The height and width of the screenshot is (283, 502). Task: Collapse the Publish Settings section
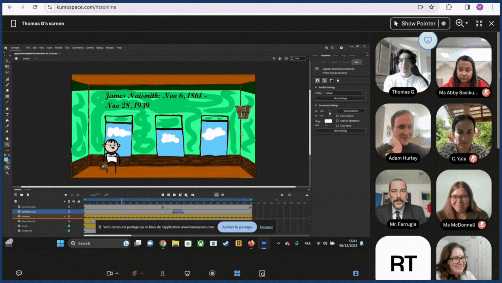point(316,87)
